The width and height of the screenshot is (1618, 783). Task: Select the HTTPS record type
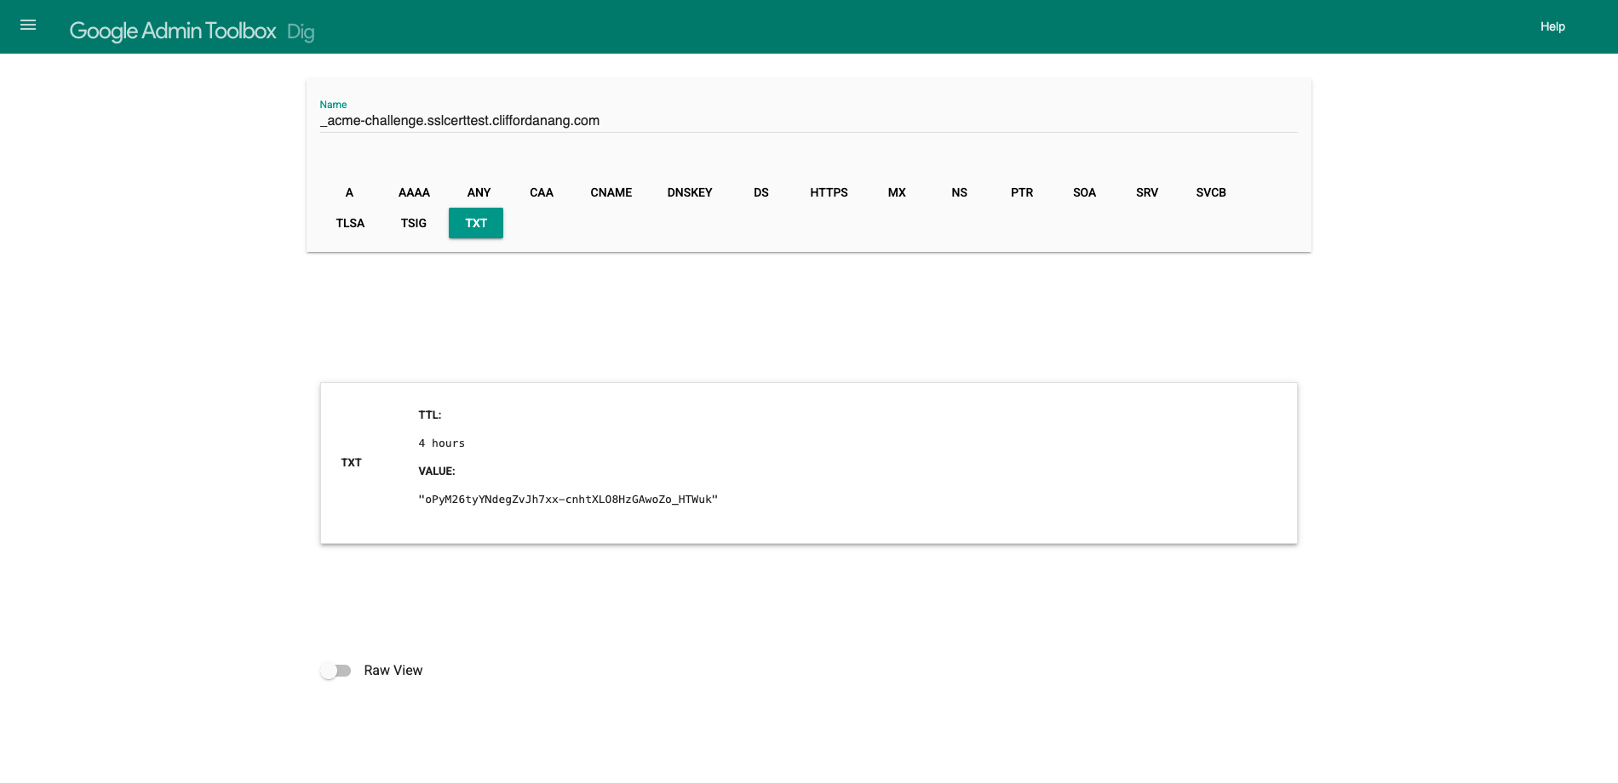point(829,192)
